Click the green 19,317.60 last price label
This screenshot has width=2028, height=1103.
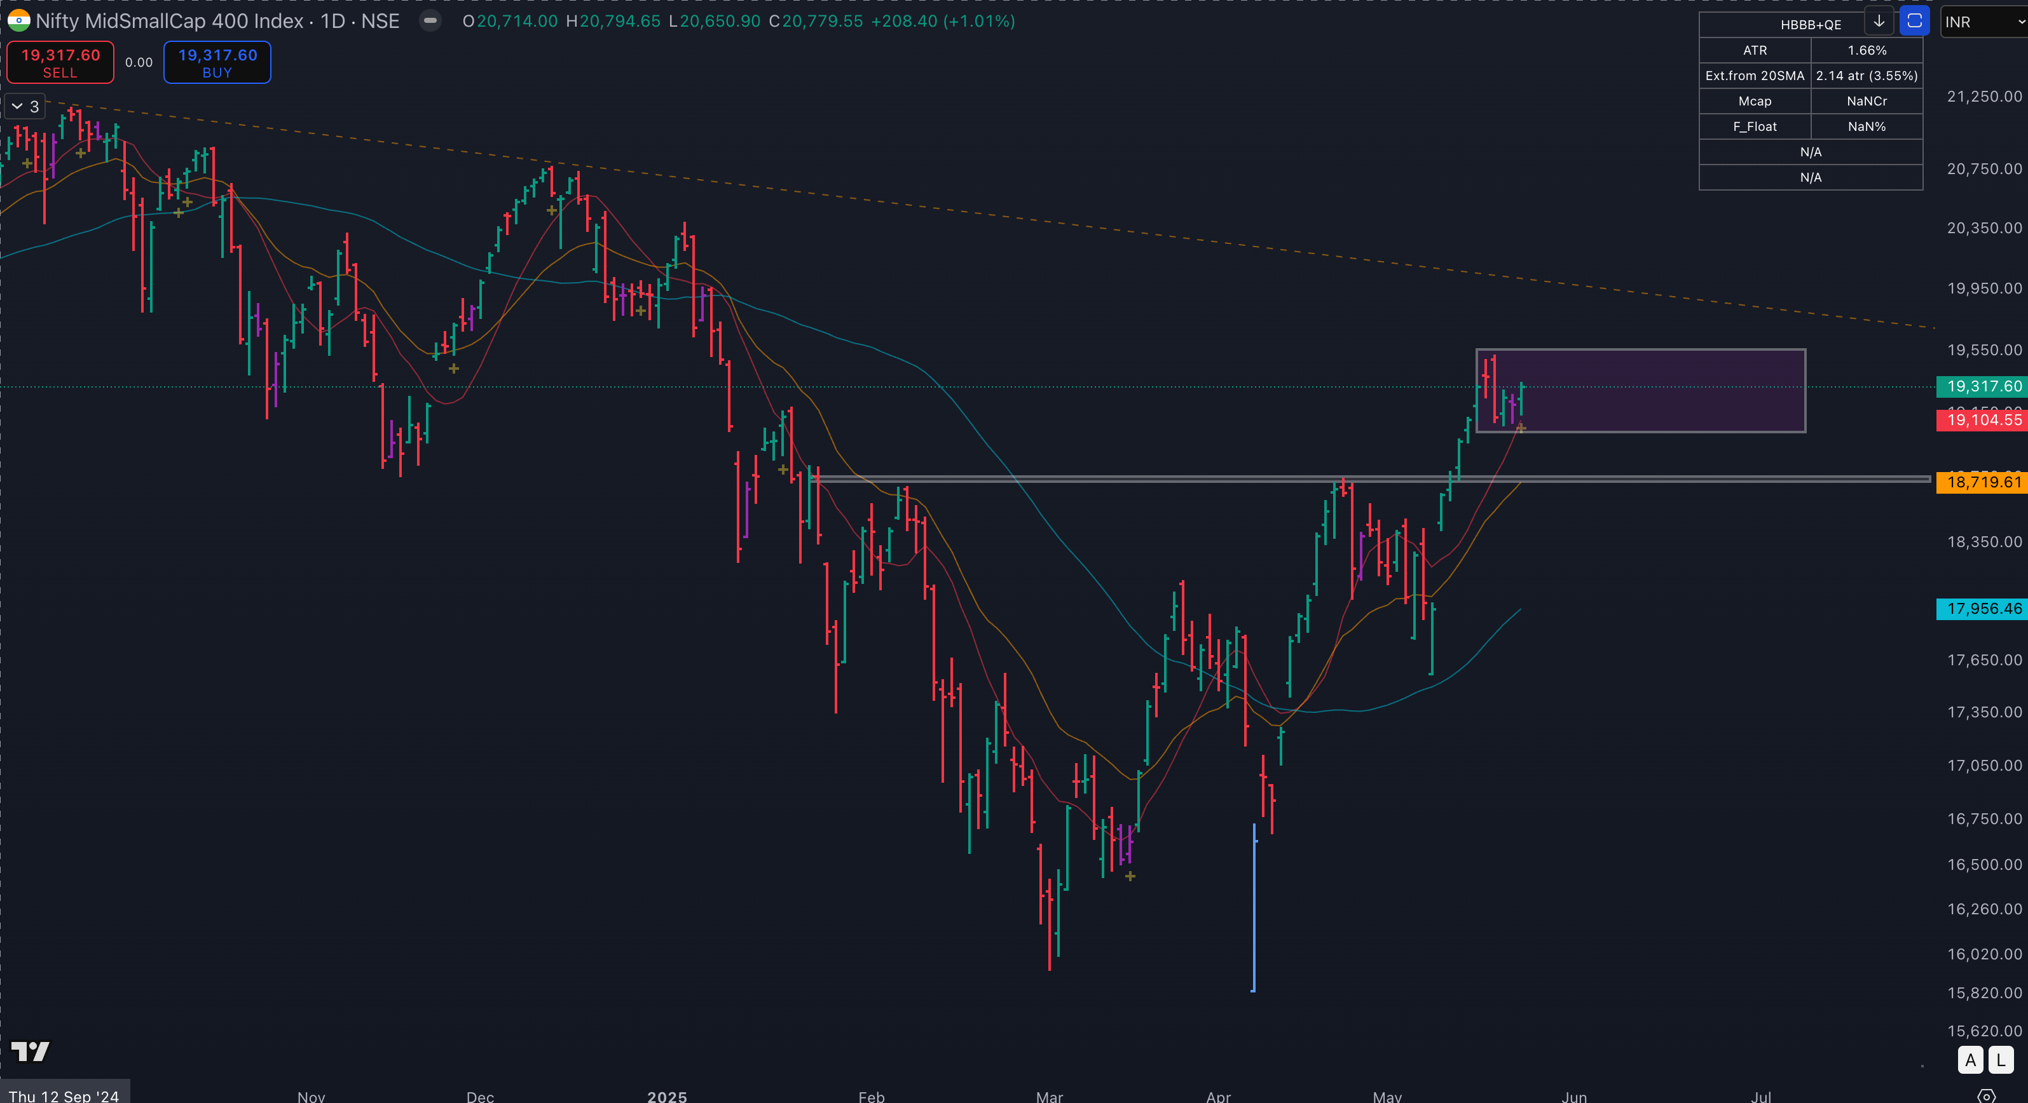(x=1982, y=386)
